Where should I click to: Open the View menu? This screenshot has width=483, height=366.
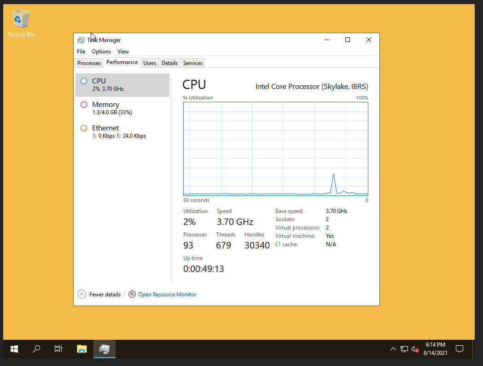pyautogui.click(x=123, y=52)
